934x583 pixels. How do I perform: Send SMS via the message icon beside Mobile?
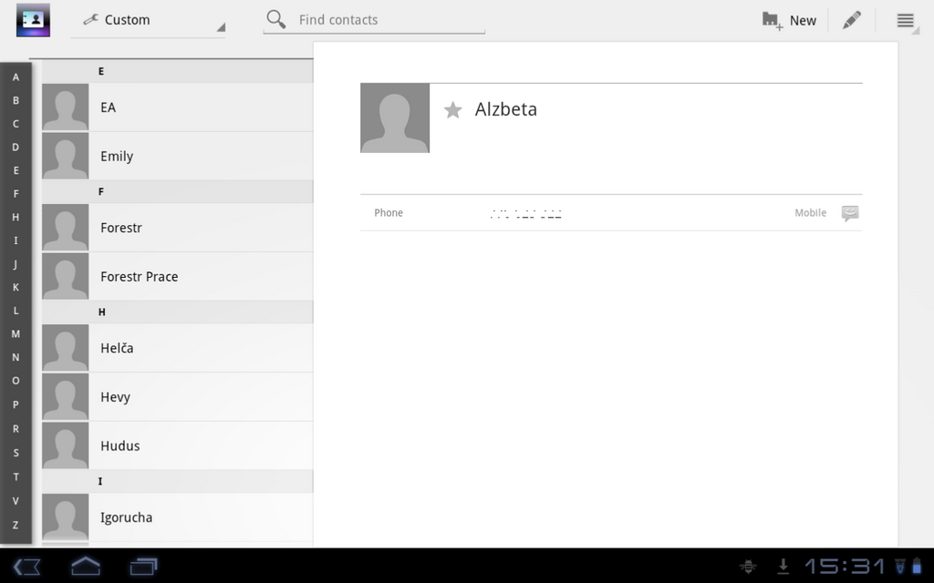click(849, 212)
